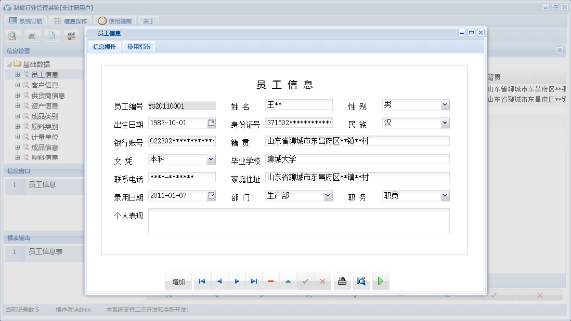This screenshot has height=321, width=571.
Task: Select the print preview magnifier icon
Action: point(361,280)
